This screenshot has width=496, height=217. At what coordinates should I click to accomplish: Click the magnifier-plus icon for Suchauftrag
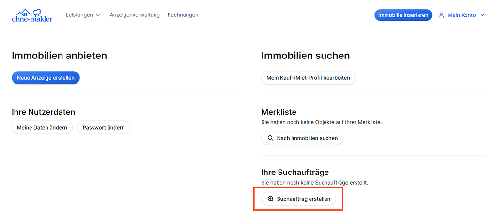pyautogui.click(x=270, y=199)
